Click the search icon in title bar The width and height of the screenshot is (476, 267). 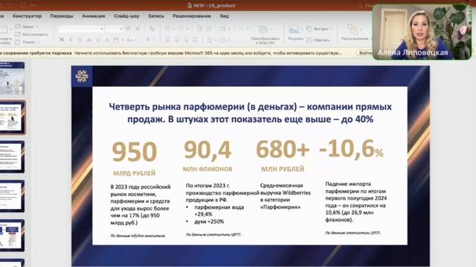pyautogui.click(x=360, y=5)
